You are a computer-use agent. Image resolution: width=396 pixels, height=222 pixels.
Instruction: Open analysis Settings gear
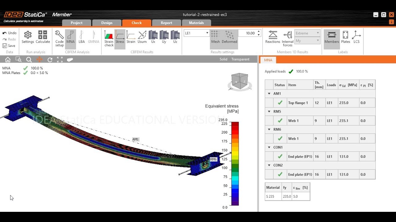28,37
